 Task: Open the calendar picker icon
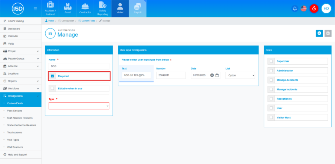[217, 75]
